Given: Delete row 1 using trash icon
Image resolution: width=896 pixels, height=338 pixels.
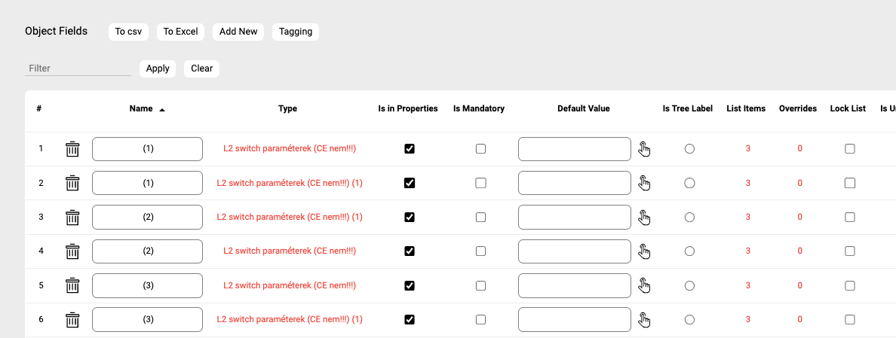Looking at the screenshot, I should point(72,149).
